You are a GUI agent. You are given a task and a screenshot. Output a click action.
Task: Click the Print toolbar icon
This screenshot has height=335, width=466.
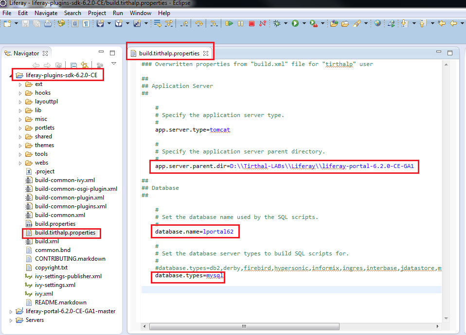point(48,23)
